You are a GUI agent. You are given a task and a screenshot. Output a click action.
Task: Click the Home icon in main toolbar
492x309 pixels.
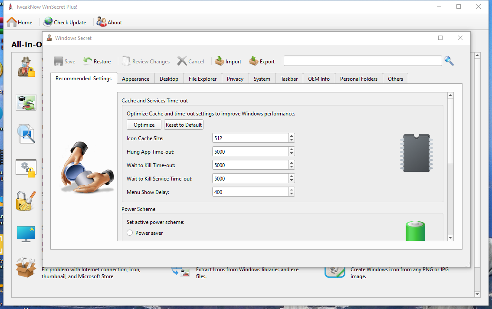tap(12, 22)
